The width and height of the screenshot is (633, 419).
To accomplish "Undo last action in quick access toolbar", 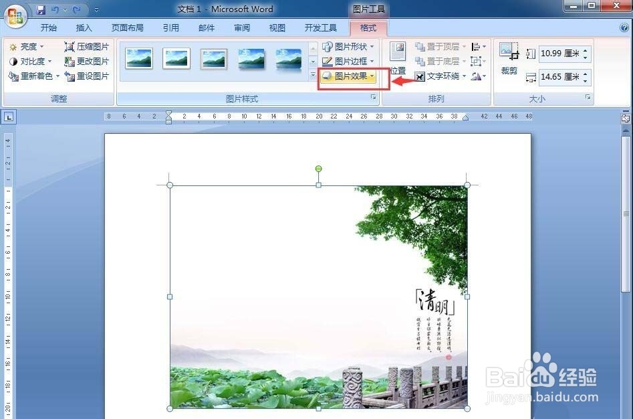I will coord(55,9).
